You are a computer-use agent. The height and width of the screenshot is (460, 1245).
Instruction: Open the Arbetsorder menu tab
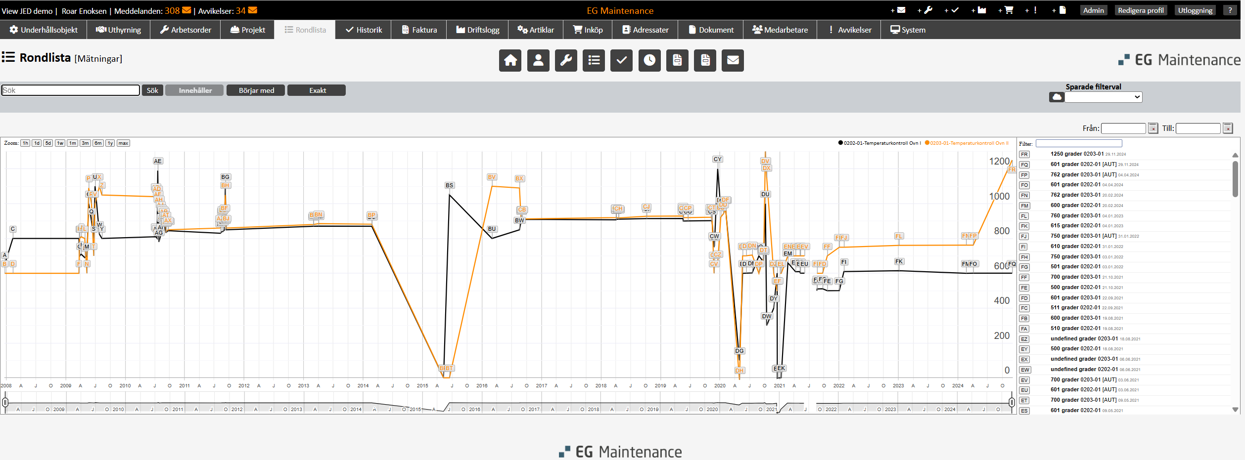[185, 30]
